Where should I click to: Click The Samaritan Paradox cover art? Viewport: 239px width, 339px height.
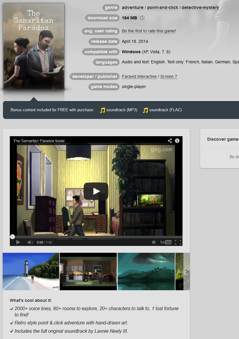[x=34, y=46]
